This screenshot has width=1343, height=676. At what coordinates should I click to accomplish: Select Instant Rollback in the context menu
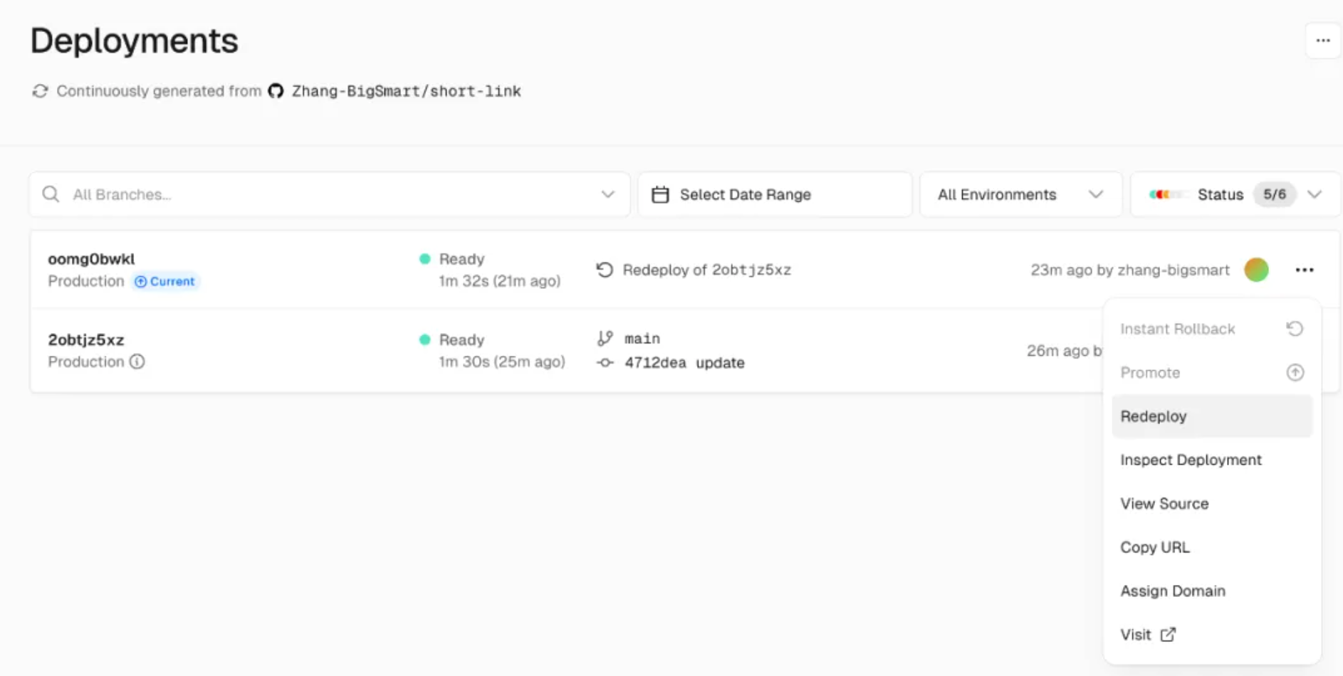click(x=1212, y=329)
